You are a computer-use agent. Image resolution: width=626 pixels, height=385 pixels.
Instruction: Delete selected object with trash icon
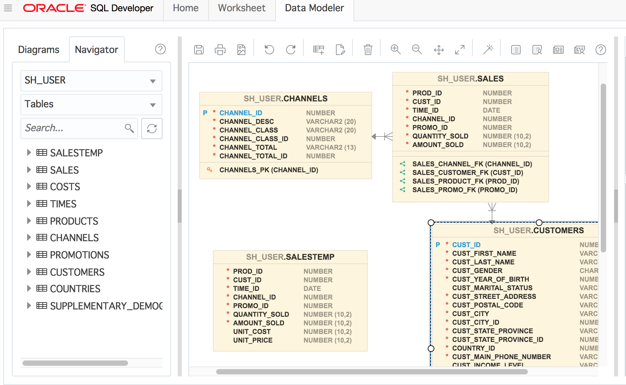368,50
